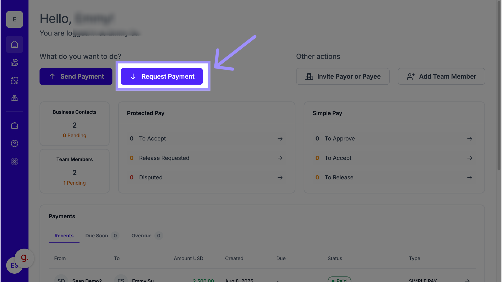Click the Request Payment button
The image size is (502, 282).
point(162,77)
